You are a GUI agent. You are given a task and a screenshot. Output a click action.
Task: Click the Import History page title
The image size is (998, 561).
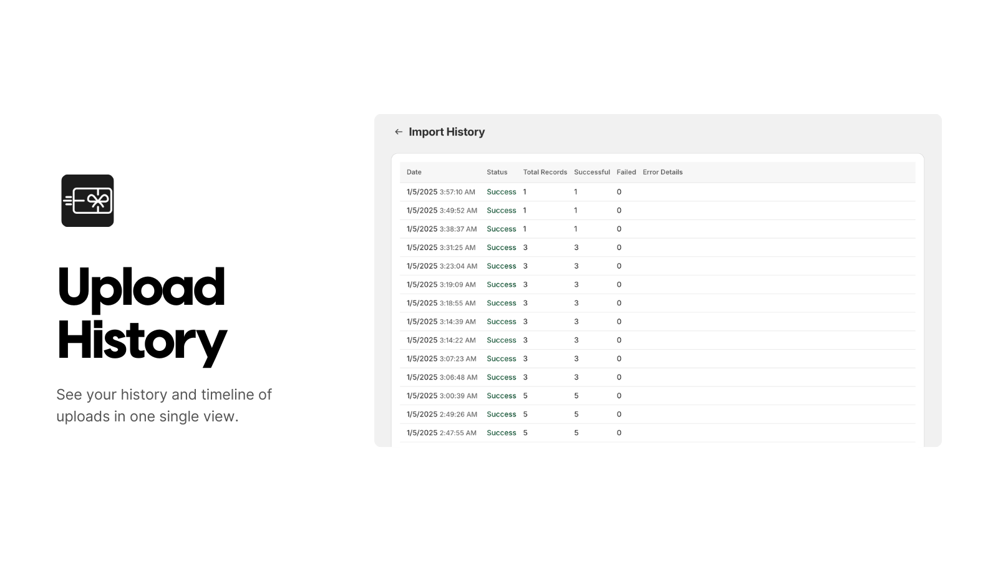tap(447, 132)
